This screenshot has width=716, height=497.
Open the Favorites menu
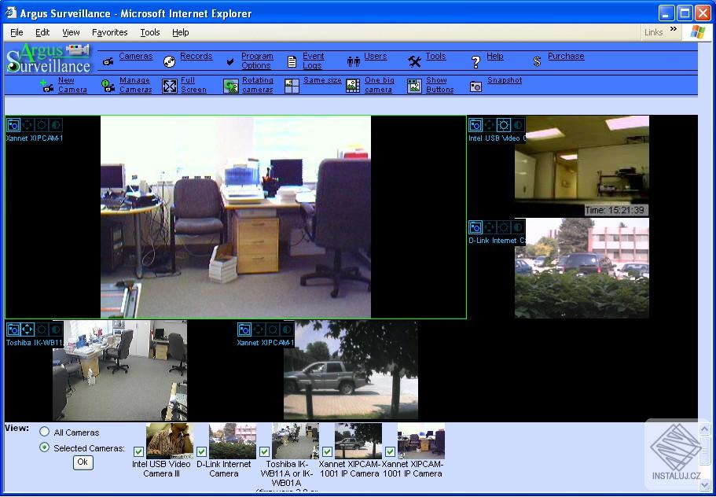point(109,32)
